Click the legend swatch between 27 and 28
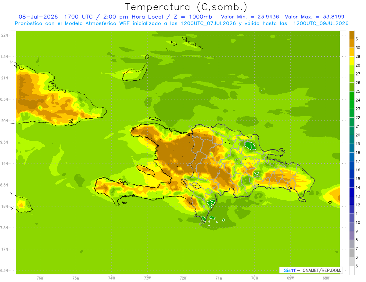Viewport: 366px width, 282px height. click(x=352, y=69)
